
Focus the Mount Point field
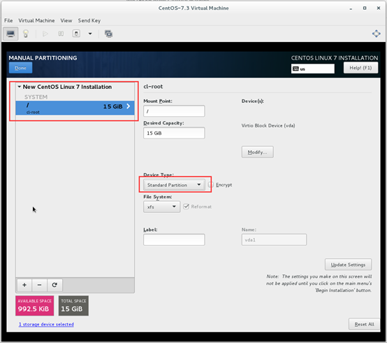pos(174,111)
